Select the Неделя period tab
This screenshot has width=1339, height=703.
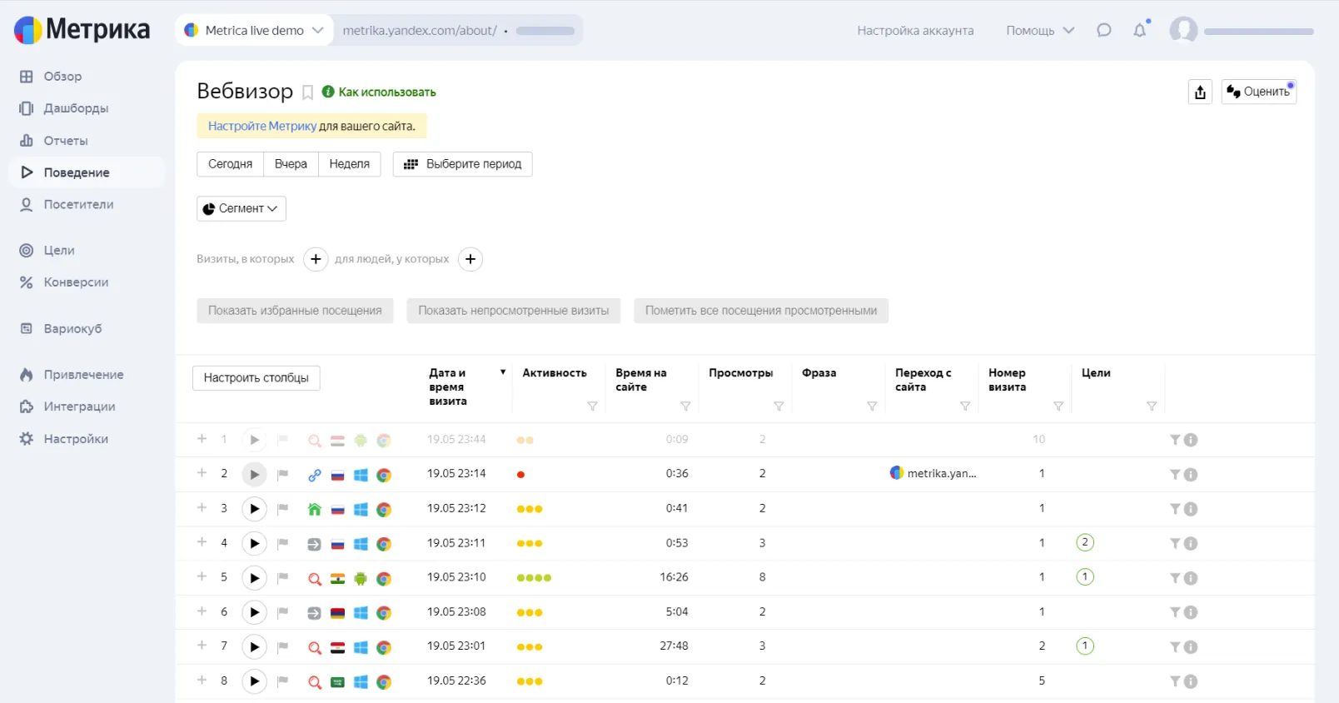pyautogui.click(x=350, y=164)
